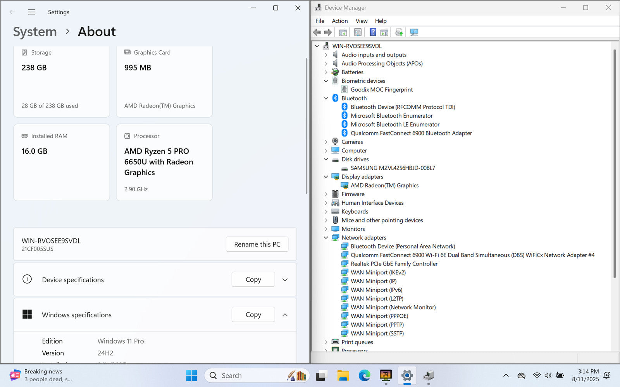Click the Update device driver toolbar icon

tap(399, 33)
